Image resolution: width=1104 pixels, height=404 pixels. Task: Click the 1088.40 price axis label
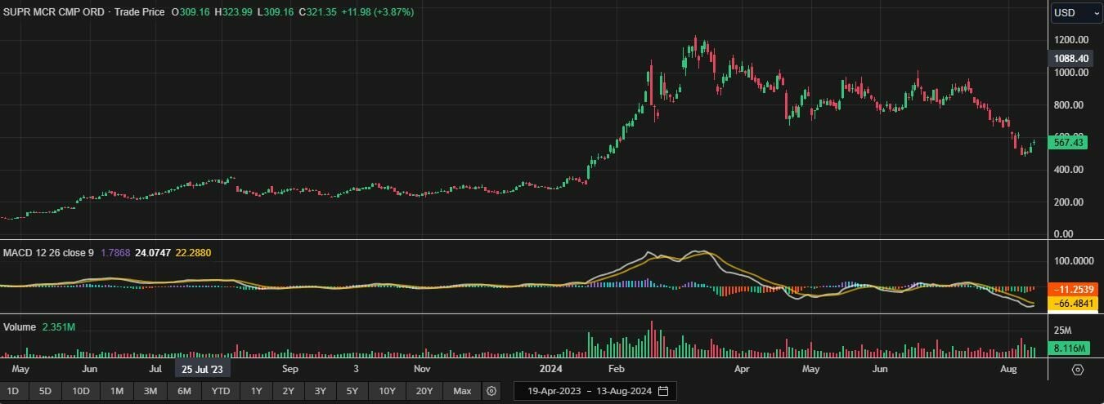pyautogui.click(x=1072, y=59)
